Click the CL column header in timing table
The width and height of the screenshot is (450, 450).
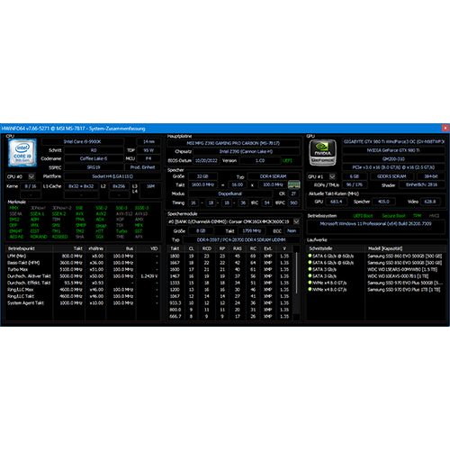192,248
